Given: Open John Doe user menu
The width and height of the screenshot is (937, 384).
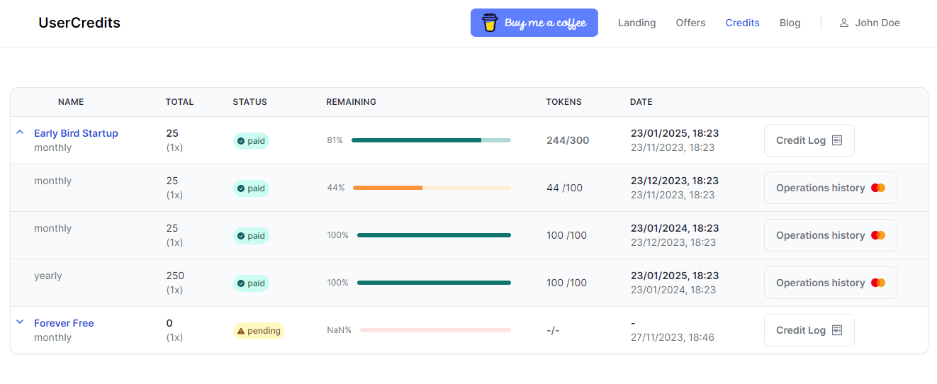Looking at the screenshot, I should tap(870, 23).
